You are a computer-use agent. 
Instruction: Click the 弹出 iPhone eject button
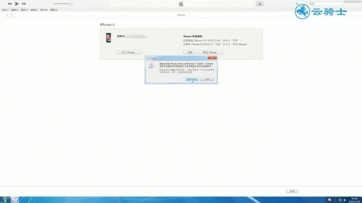129,53
